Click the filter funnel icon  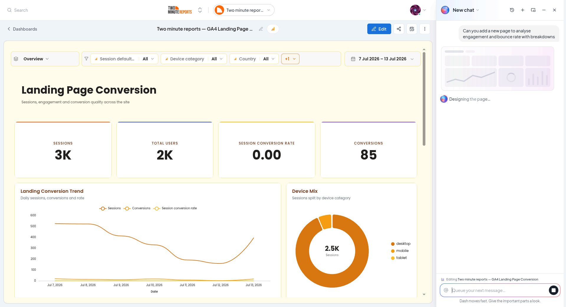coord(86,59)
